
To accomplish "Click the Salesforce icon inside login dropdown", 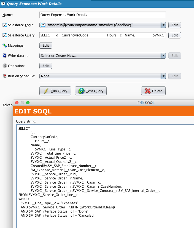I will click(x=43, y=25).
